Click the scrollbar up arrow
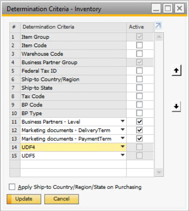This screenshot has width=189, height=211. (x=159, y=37)
